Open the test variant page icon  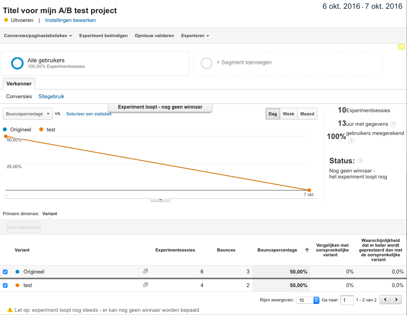point(146,285)
